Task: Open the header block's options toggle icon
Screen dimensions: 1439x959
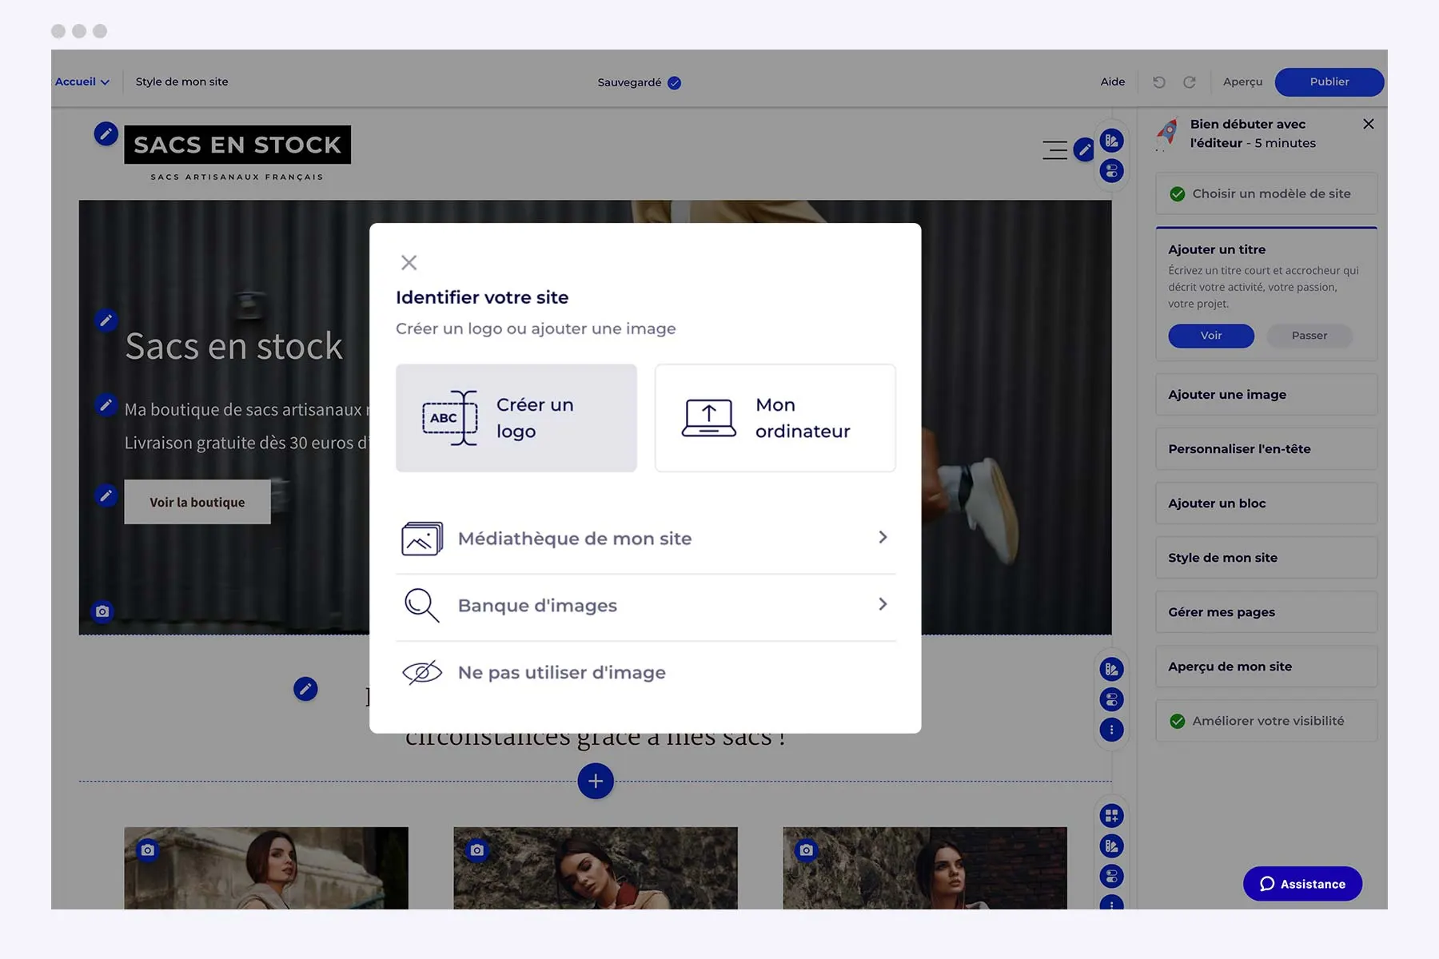Action: click(1111, 171)
